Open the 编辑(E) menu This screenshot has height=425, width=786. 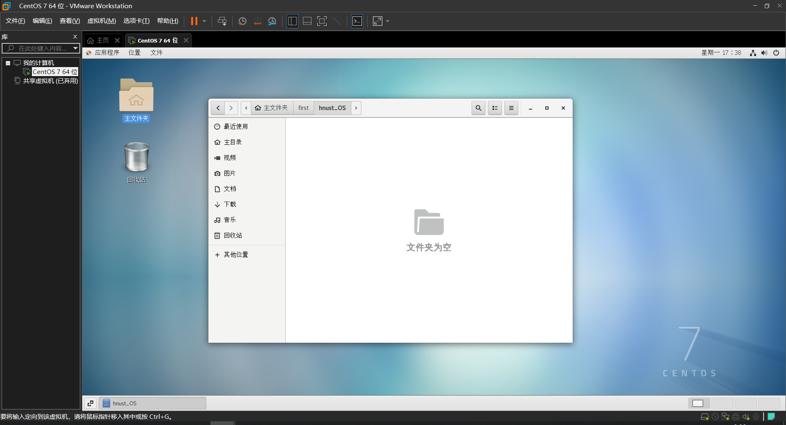42,21
